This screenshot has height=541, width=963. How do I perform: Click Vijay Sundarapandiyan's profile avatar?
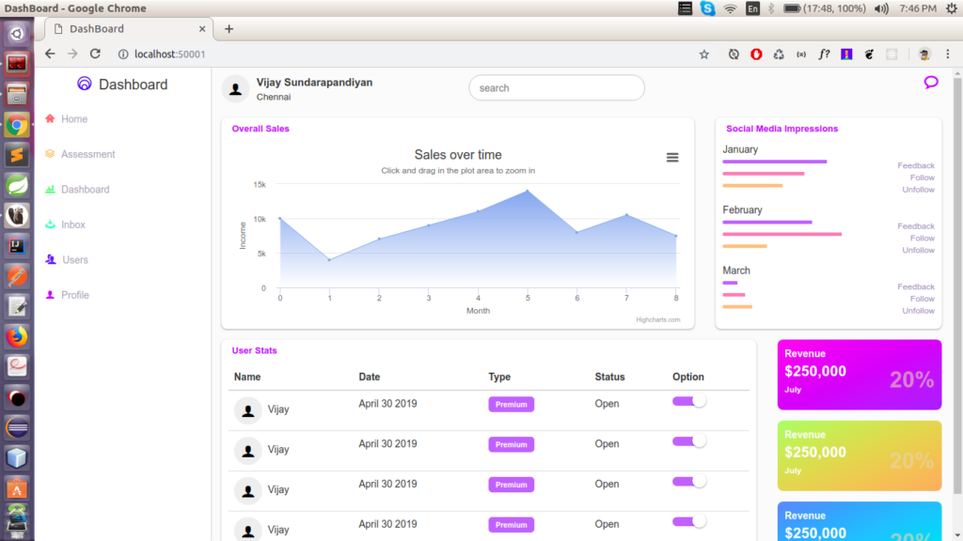(234, 88)
